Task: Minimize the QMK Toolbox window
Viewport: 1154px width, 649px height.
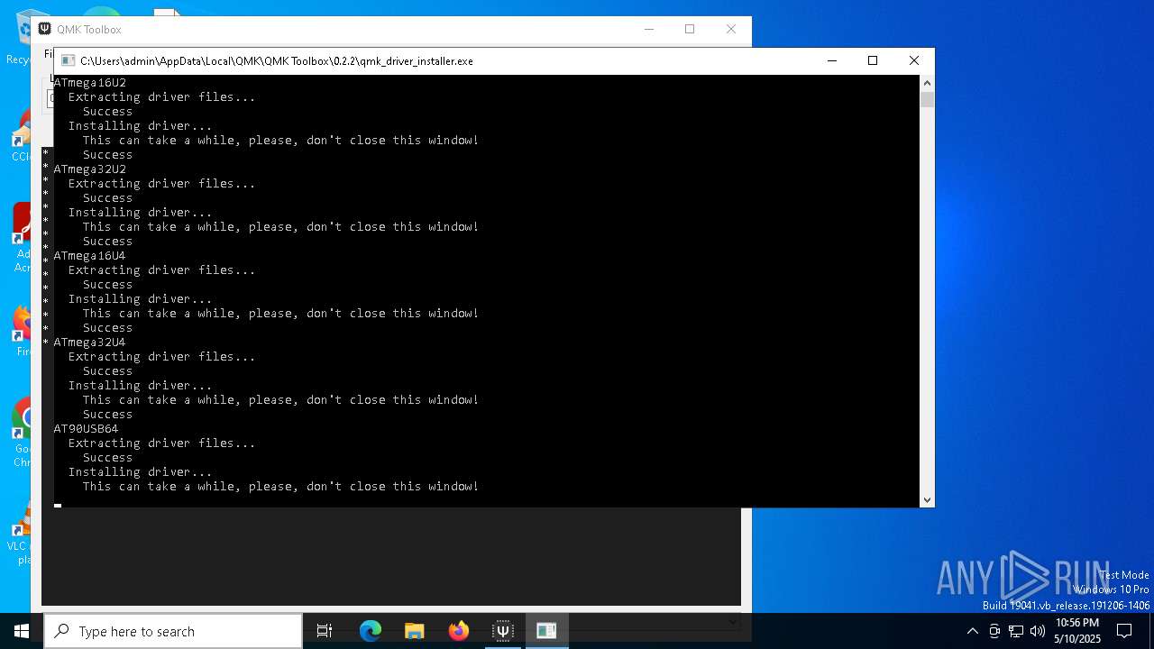Action: 648,29
